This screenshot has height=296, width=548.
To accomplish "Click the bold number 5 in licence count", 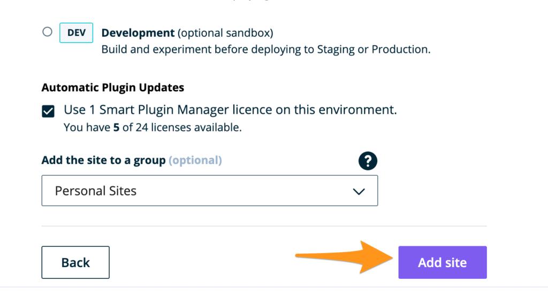I will [x=116, y=128].
